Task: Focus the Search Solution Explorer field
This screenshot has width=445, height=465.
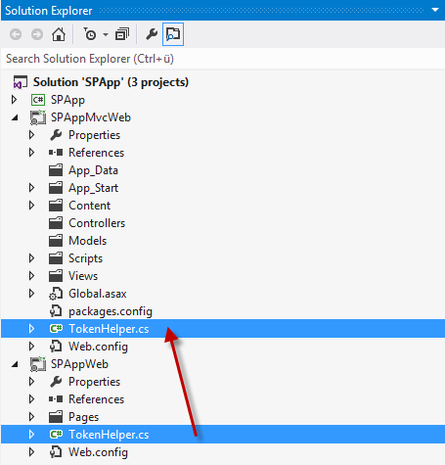Action: pos(222,59)
